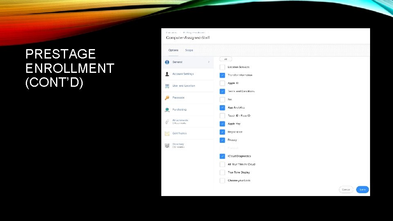393x221 pixels.
Task: Click the Cancel button
Action: point(346,189)
